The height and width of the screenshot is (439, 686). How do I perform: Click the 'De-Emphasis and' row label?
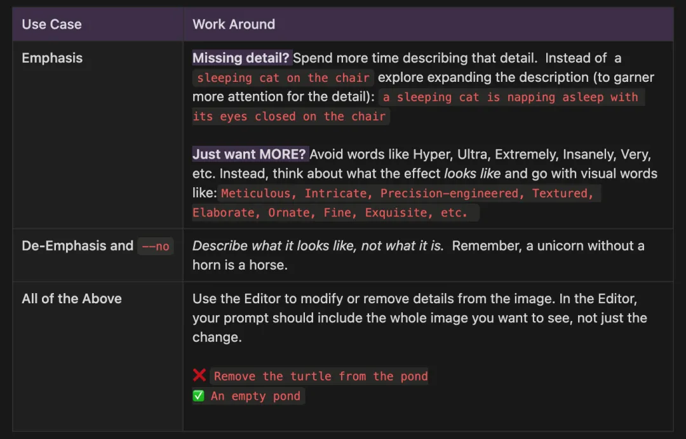pos(77,246)
